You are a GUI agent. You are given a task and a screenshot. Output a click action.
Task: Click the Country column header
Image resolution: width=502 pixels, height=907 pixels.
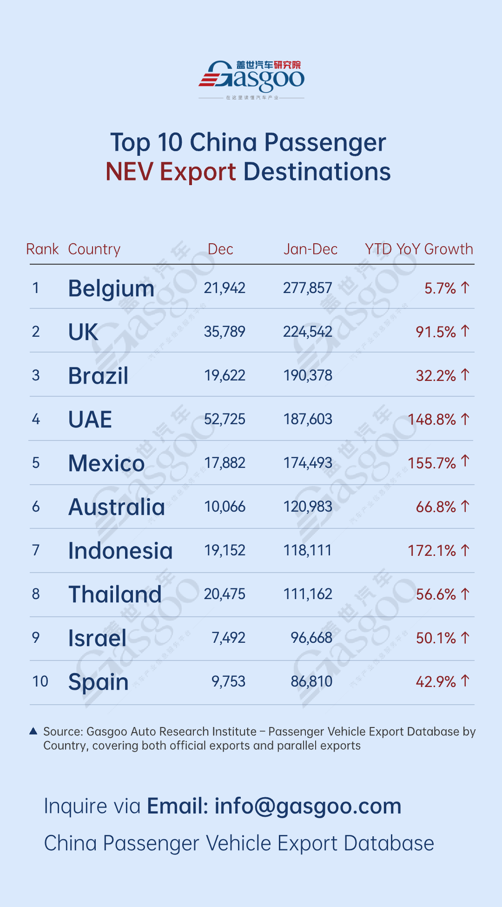[x=94, y=249]
